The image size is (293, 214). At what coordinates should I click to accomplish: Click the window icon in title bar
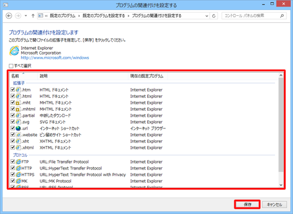pyautogui.click(x=6, y=5)
